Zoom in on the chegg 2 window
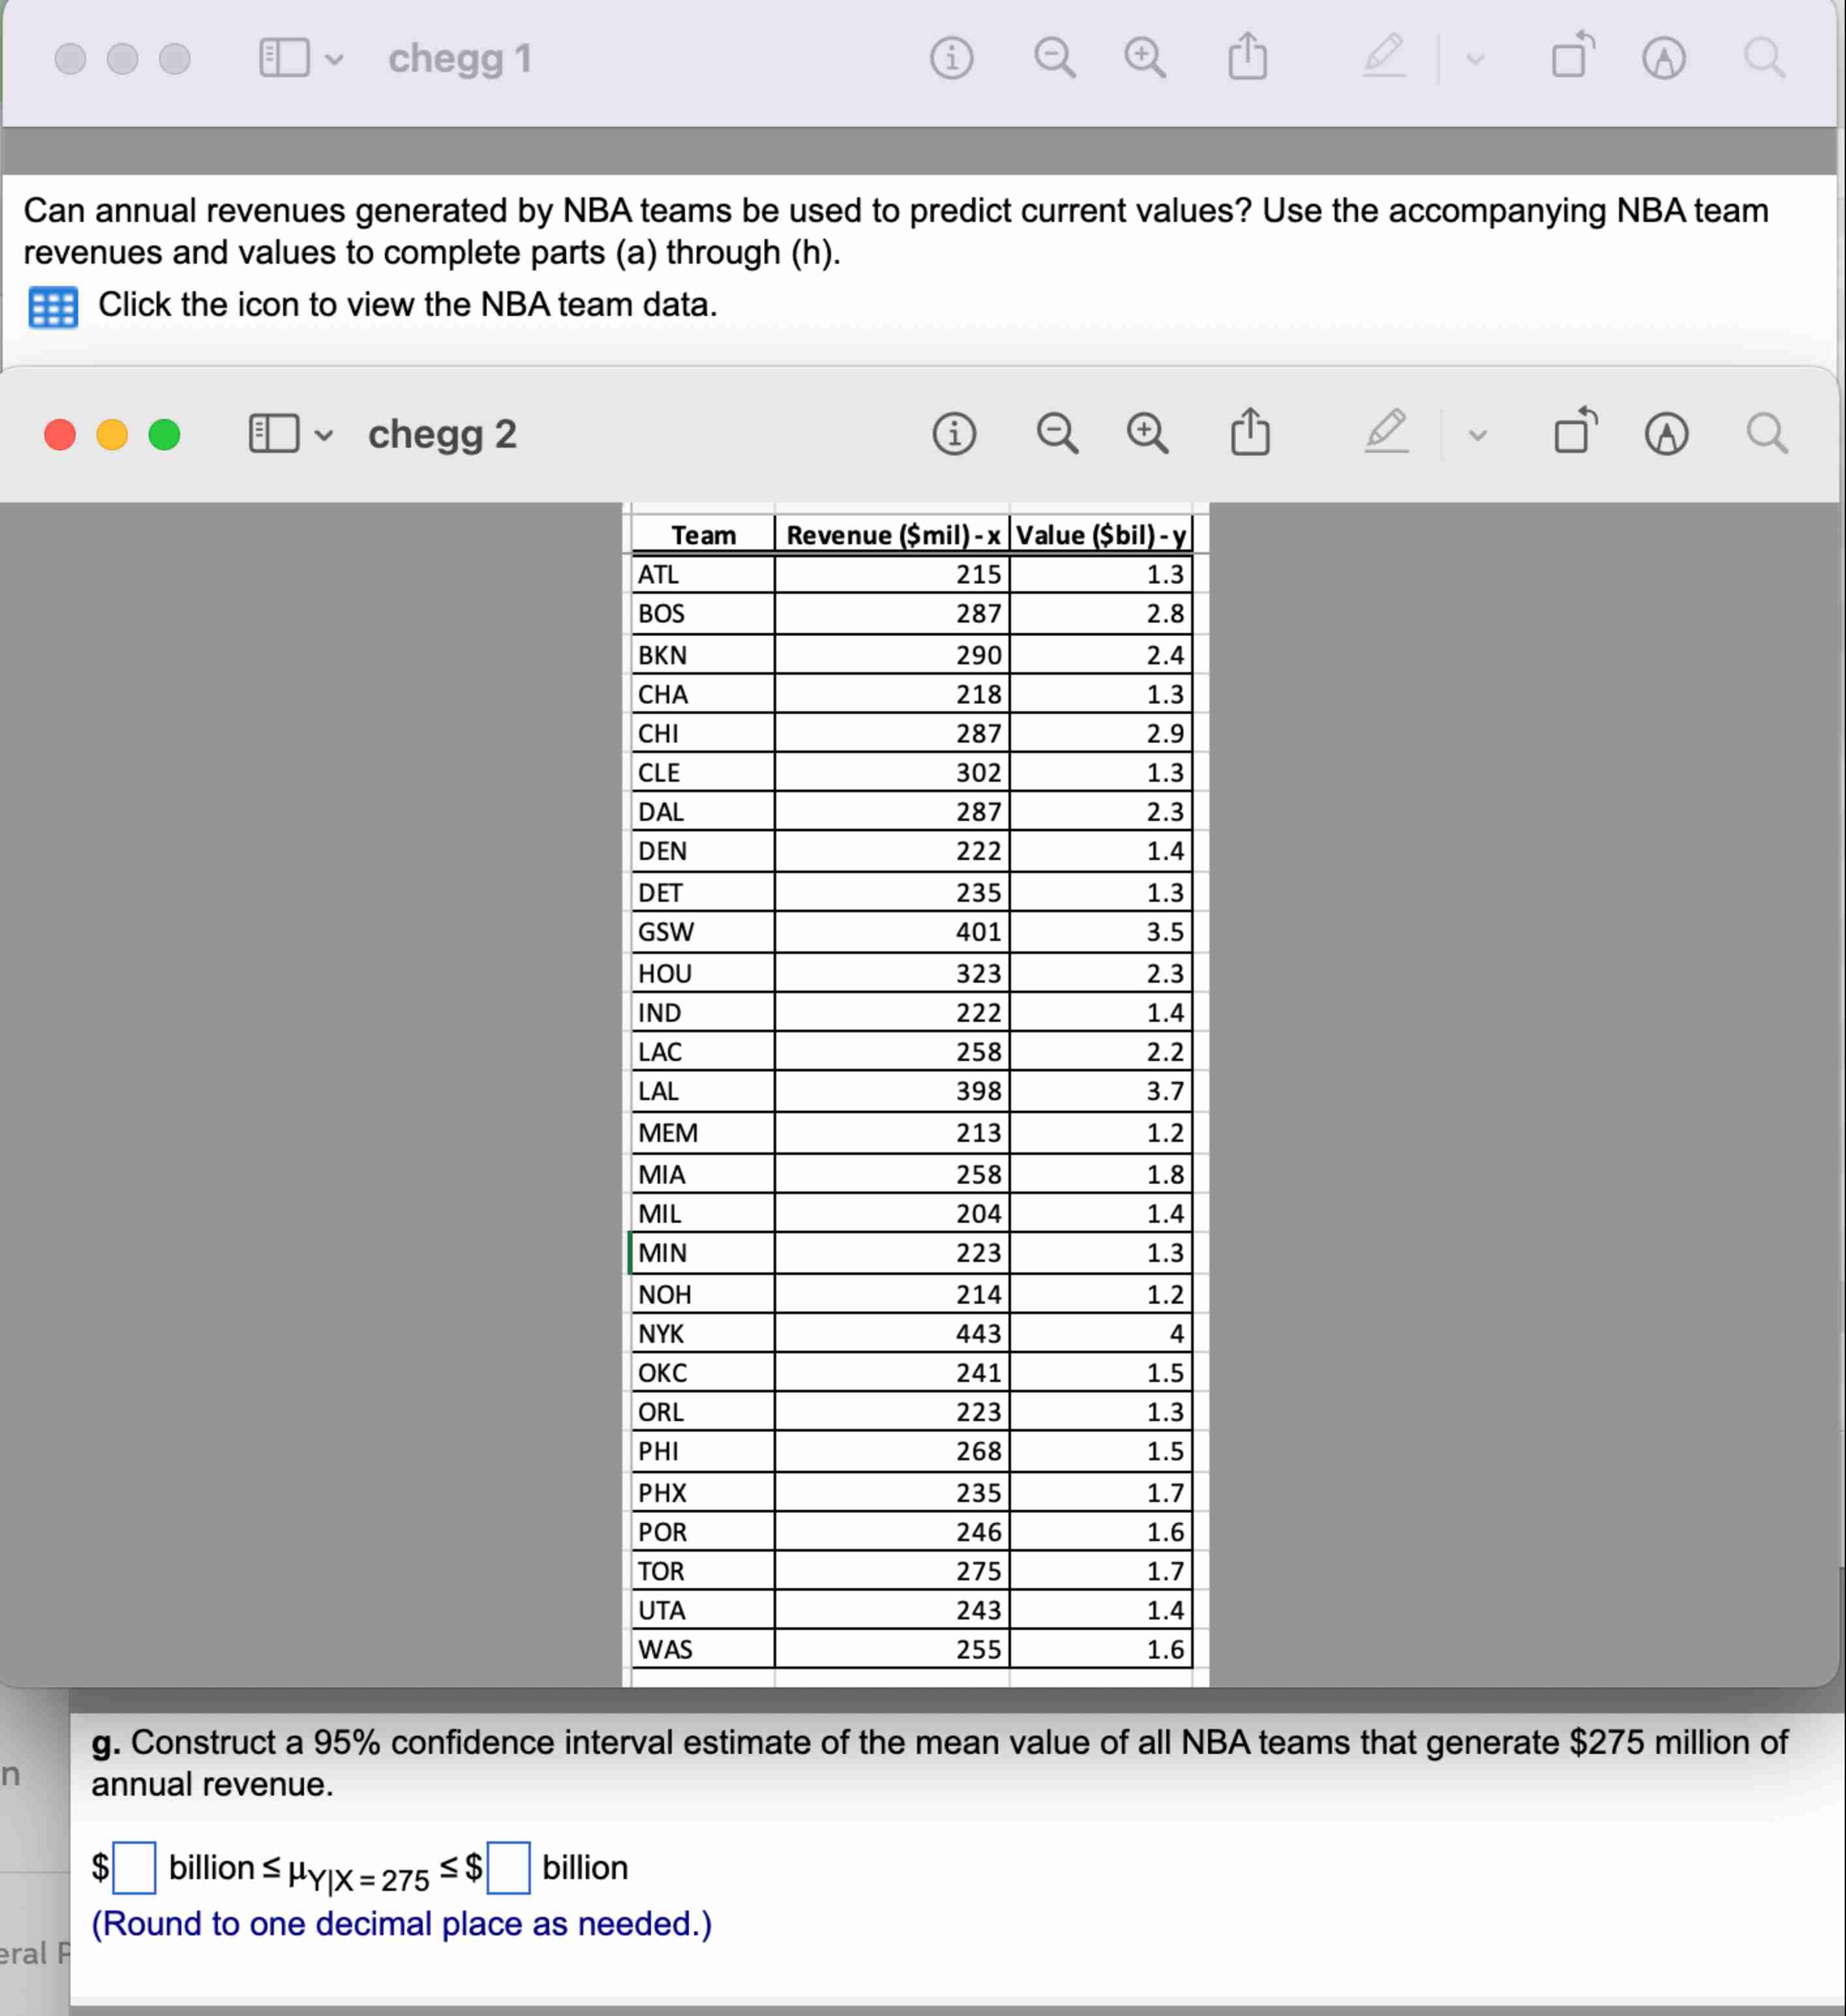 click(x=1147, y=434)
